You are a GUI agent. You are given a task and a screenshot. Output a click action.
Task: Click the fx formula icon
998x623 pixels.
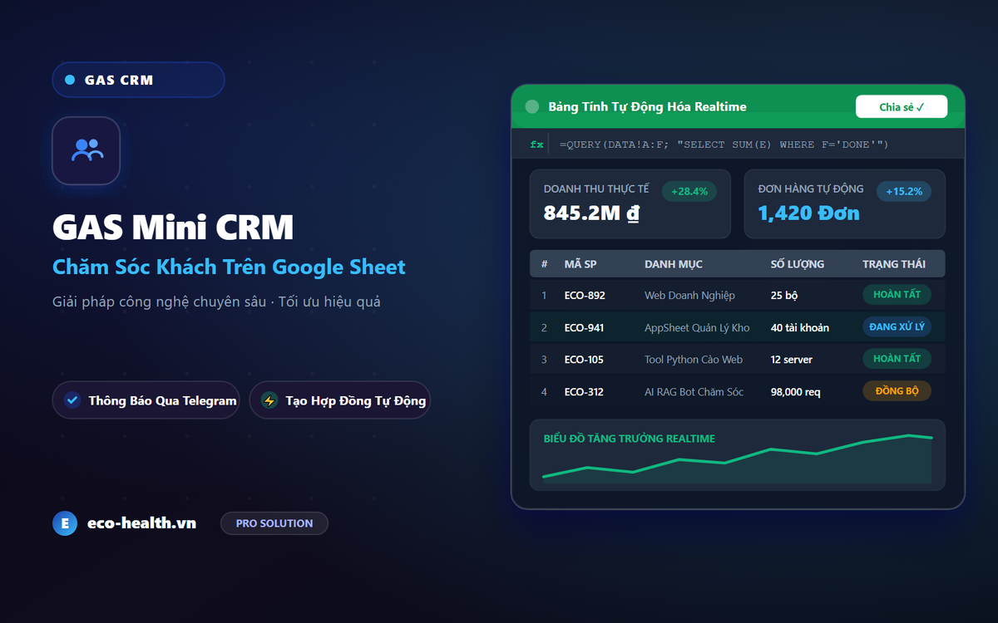(537, 145)
